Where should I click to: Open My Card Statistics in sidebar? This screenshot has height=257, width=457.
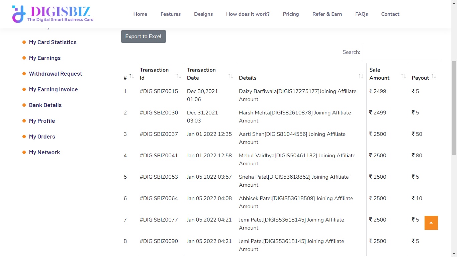click(x=53, y=42)
